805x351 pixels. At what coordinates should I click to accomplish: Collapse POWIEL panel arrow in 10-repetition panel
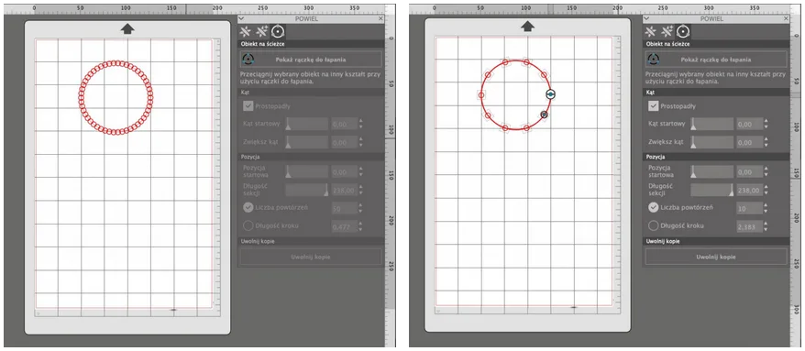pos(646,18)
